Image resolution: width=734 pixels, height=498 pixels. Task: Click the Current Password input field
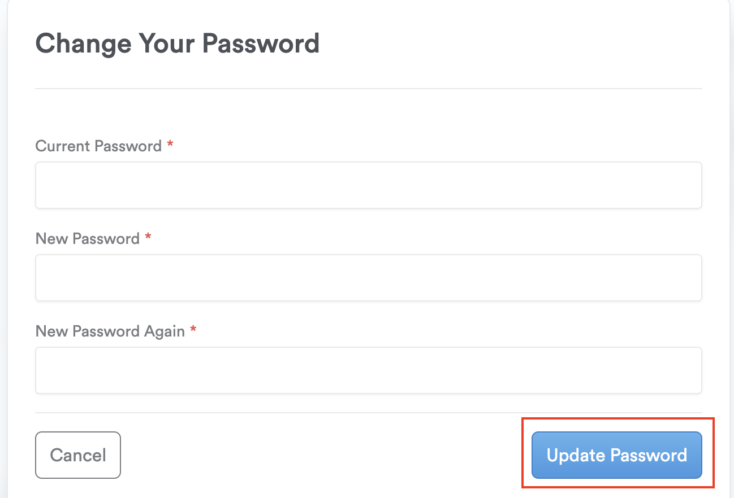point(368,185)
